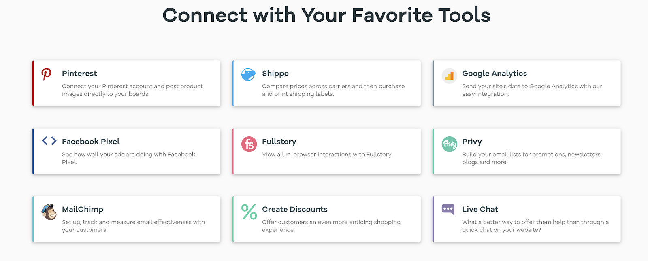
Task: Click the Facebook Pixel angle brackets icon
Action: coord(48,141)
